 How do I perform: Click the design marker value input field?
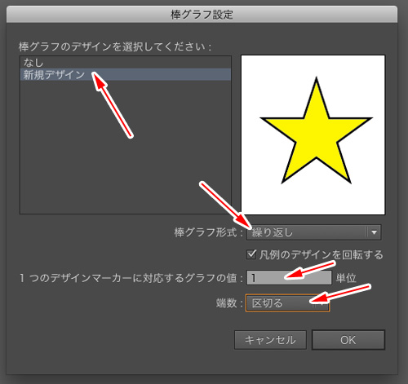[289, 278]
